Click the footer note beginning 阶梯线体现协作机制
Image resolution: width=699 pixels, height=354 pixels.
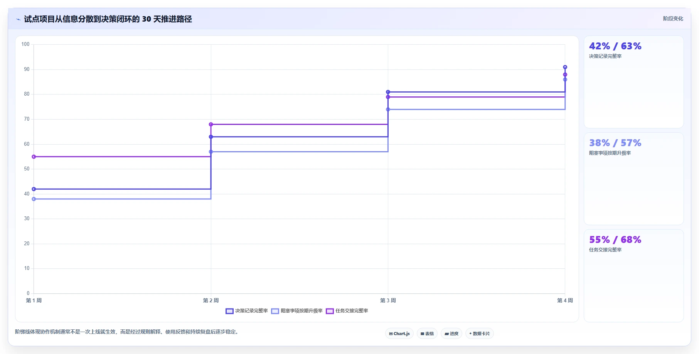coord(127,332)
